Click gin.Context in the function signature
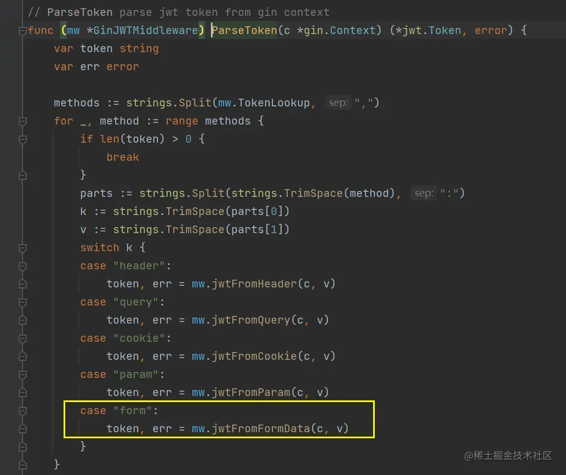The width and height of the screenshot is (566, 475). point(340,30)
